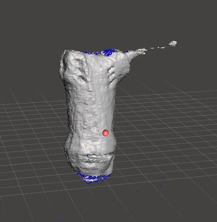Screen dimensions: 217x222
Task: Pick the largest floating fragment at upper right
Action: tap(173, 43)
